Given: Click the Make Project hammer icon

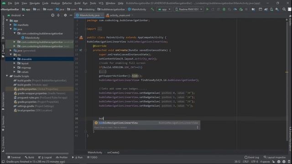Looking at the screenshot, I should coord(152,9).
